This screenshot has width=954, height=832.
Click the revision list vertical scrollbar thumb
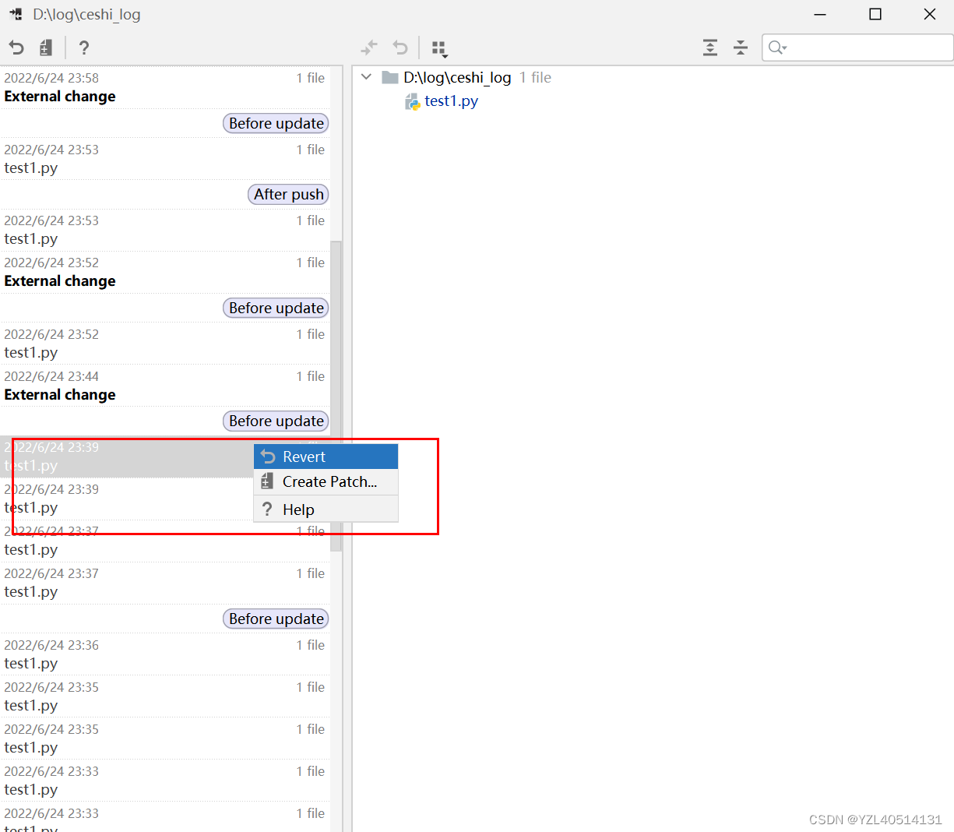336,396
